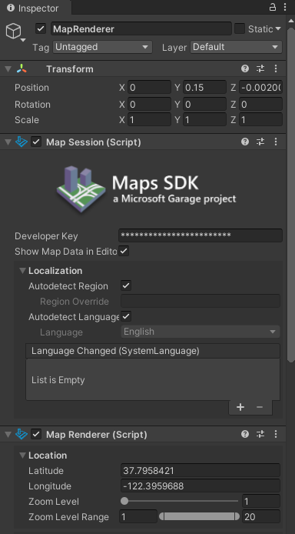This screenshot has width=295, height=534.
Task: Open the Static flags dropdown arrow
Action: click(278, 29)
